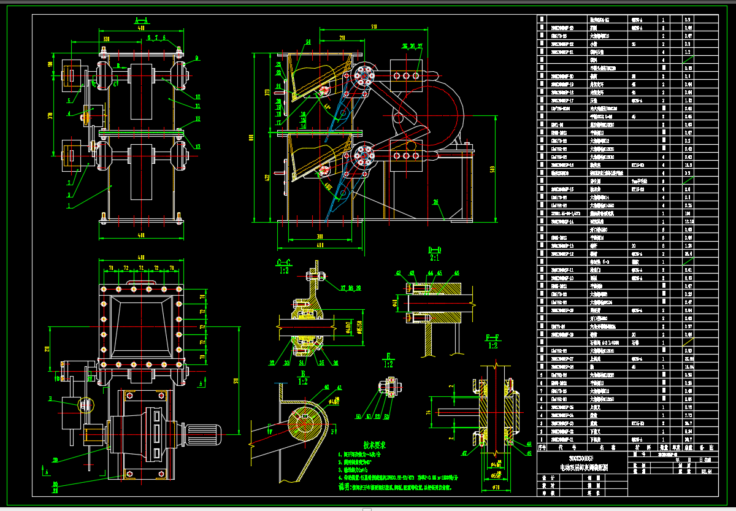Click the horizontal scrollbar handle at bottom

367,509
